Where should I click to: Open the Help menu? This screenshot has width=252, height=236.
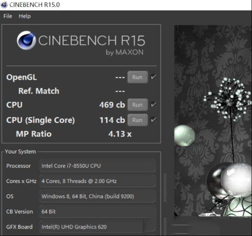click(x=24, y=16)
